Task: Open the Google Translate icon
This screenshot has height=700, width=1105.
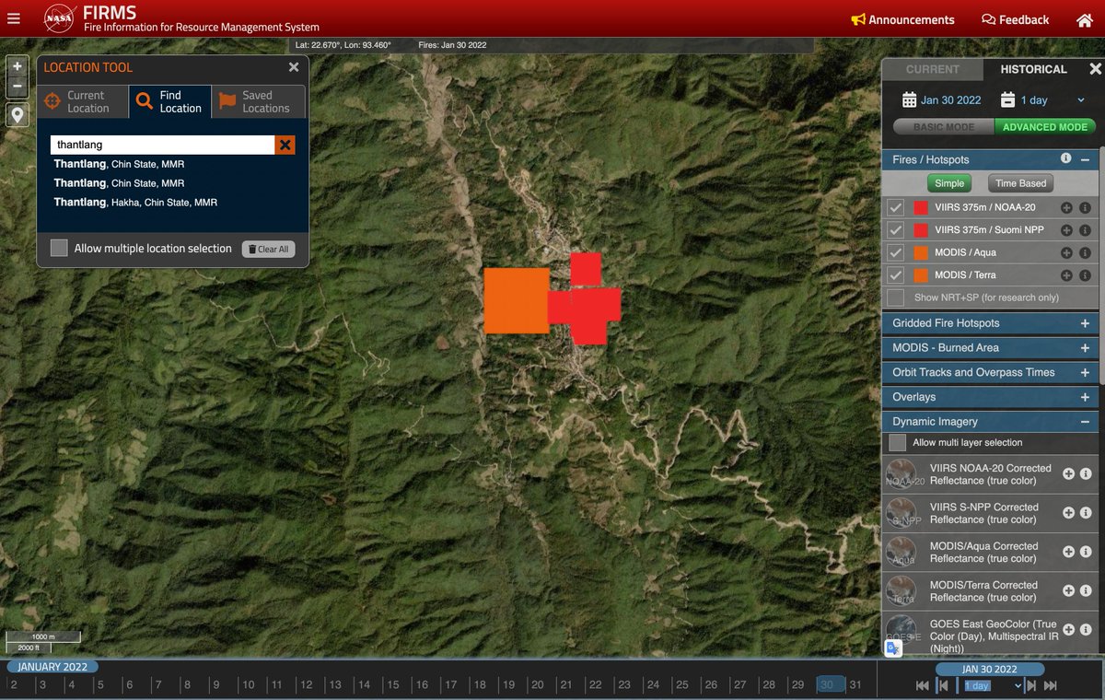Action: click(893, 648)
